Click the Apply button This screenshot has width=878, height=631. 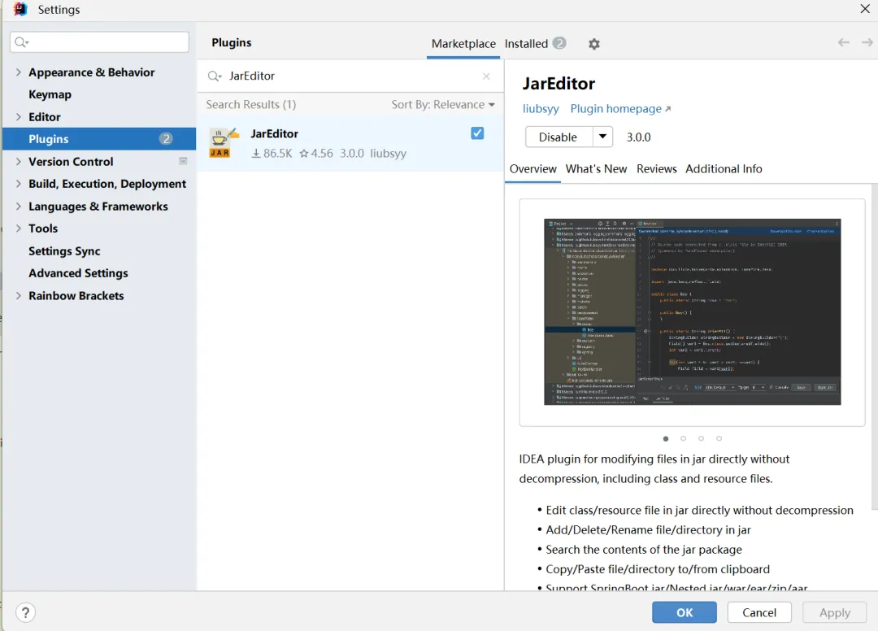[834, 612]
